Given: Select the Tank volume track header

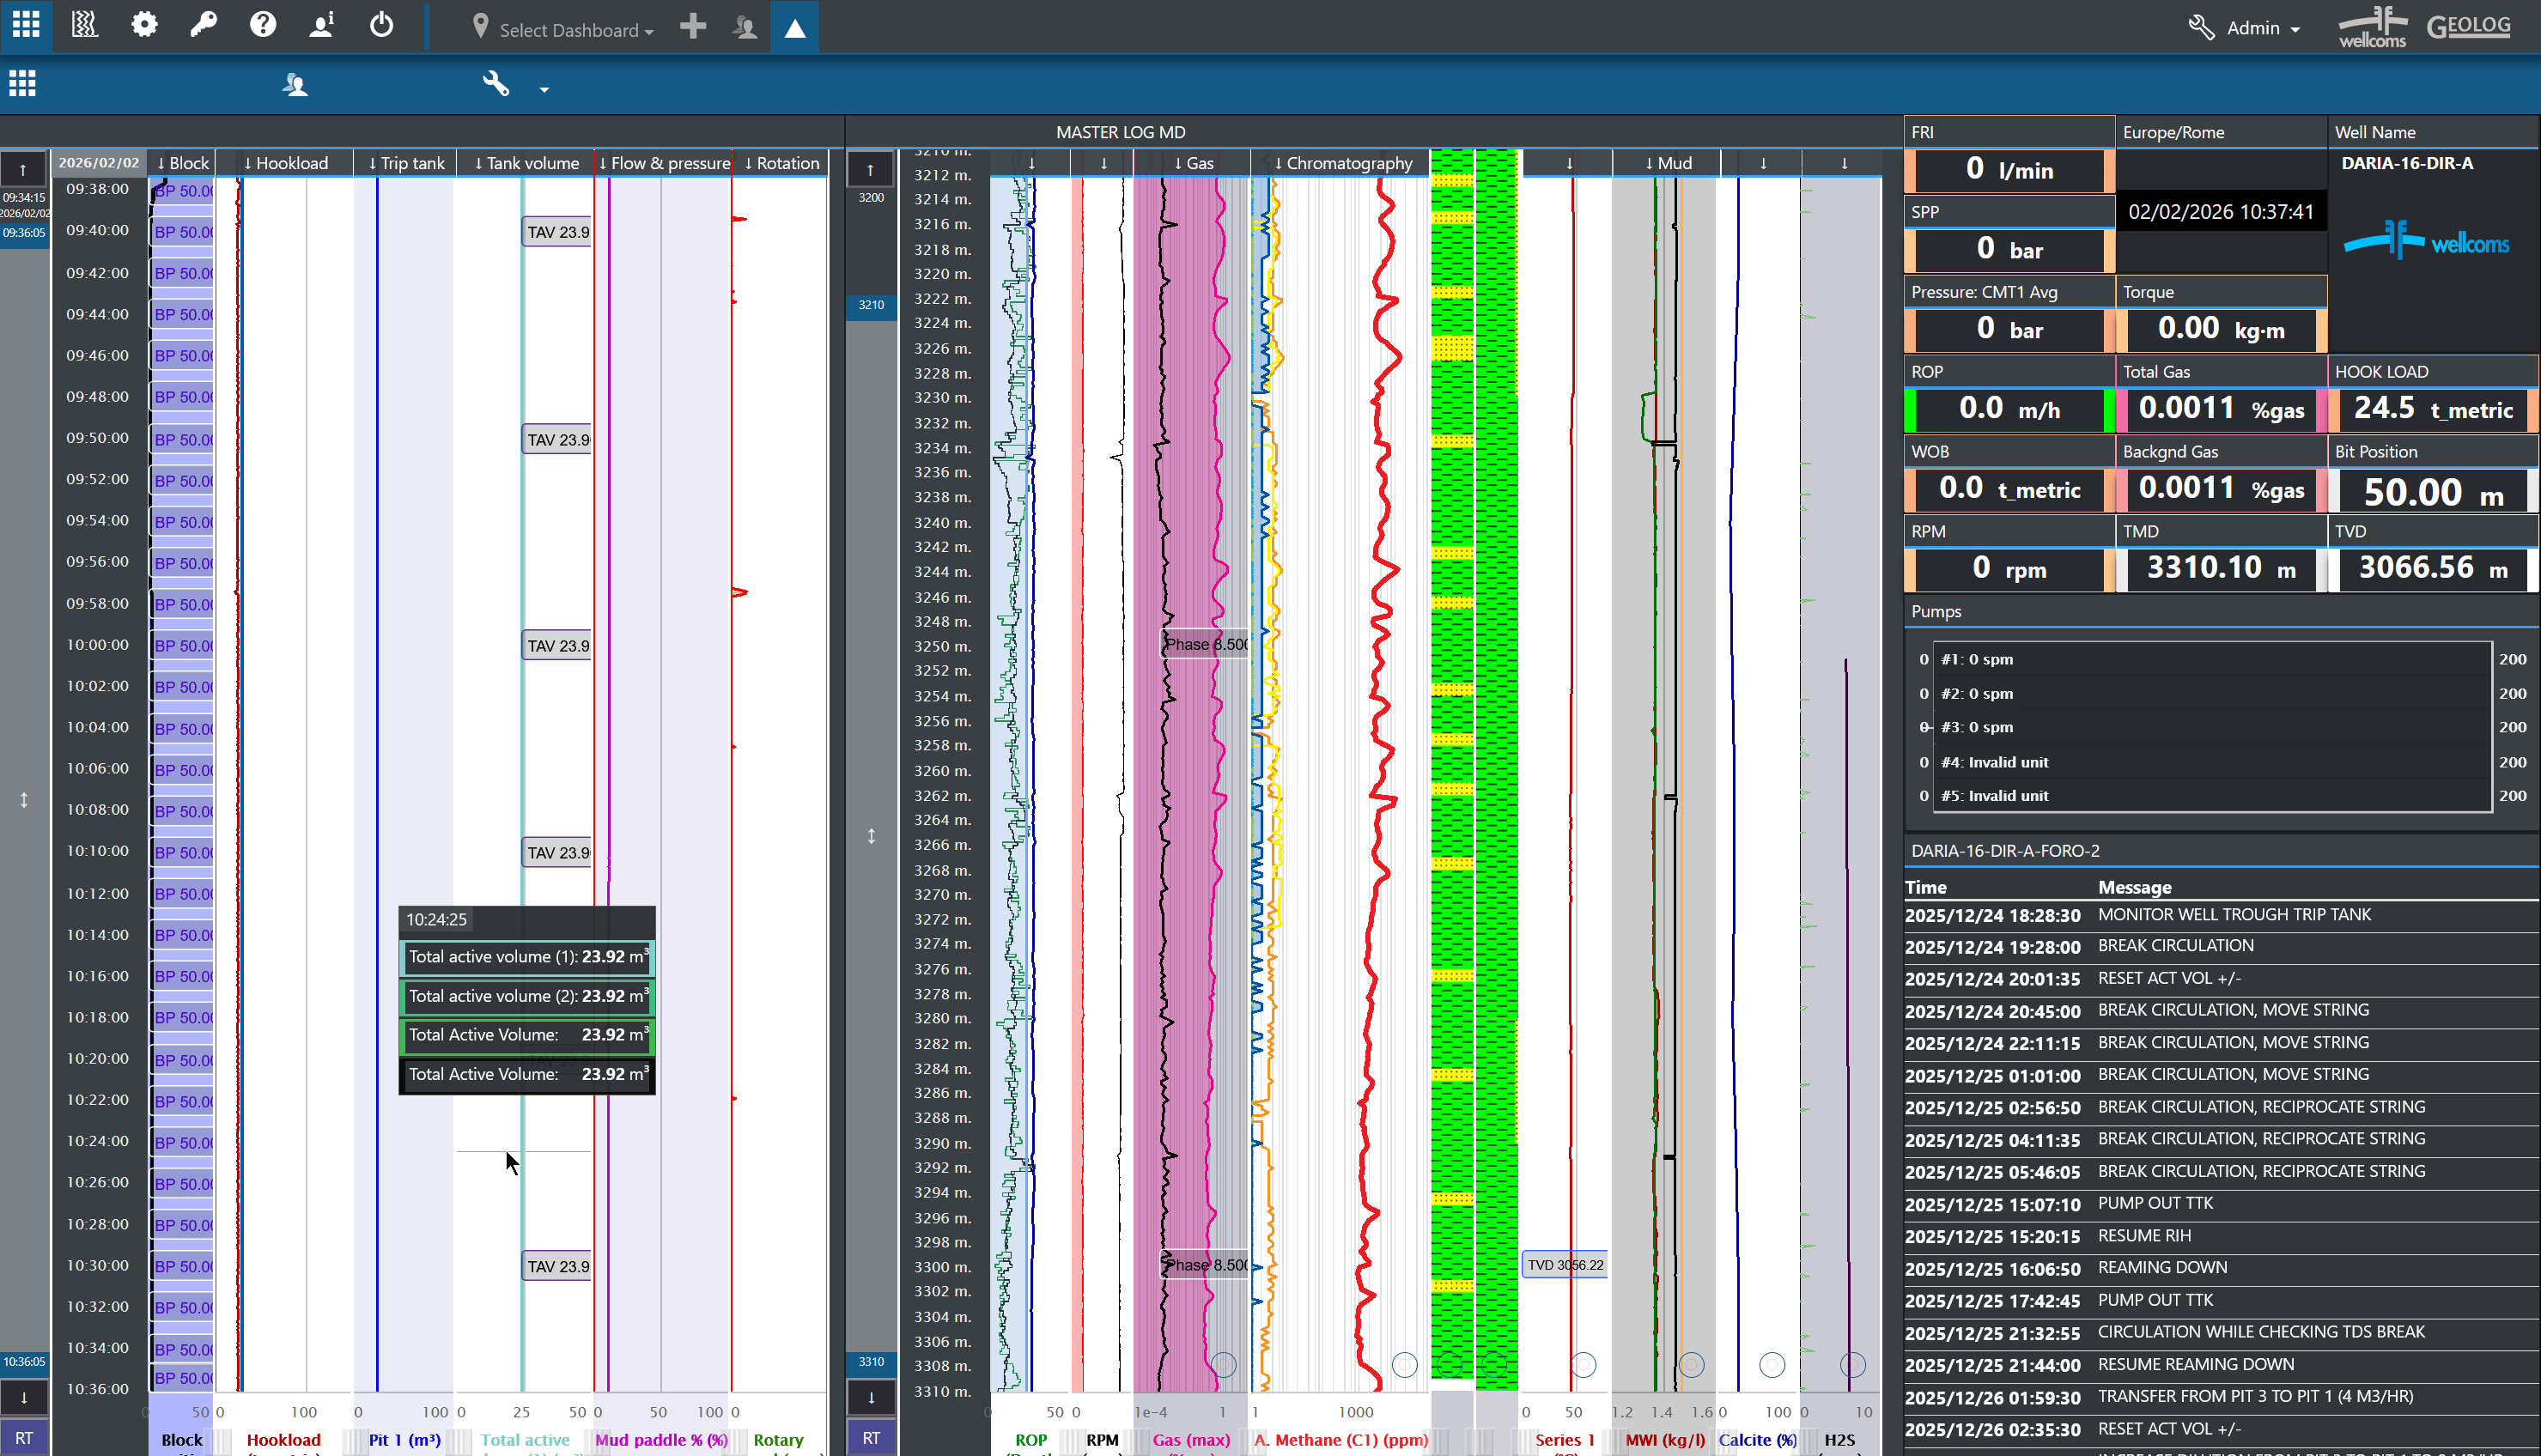Looking at the screenshot, I should (x=526, y=163).
